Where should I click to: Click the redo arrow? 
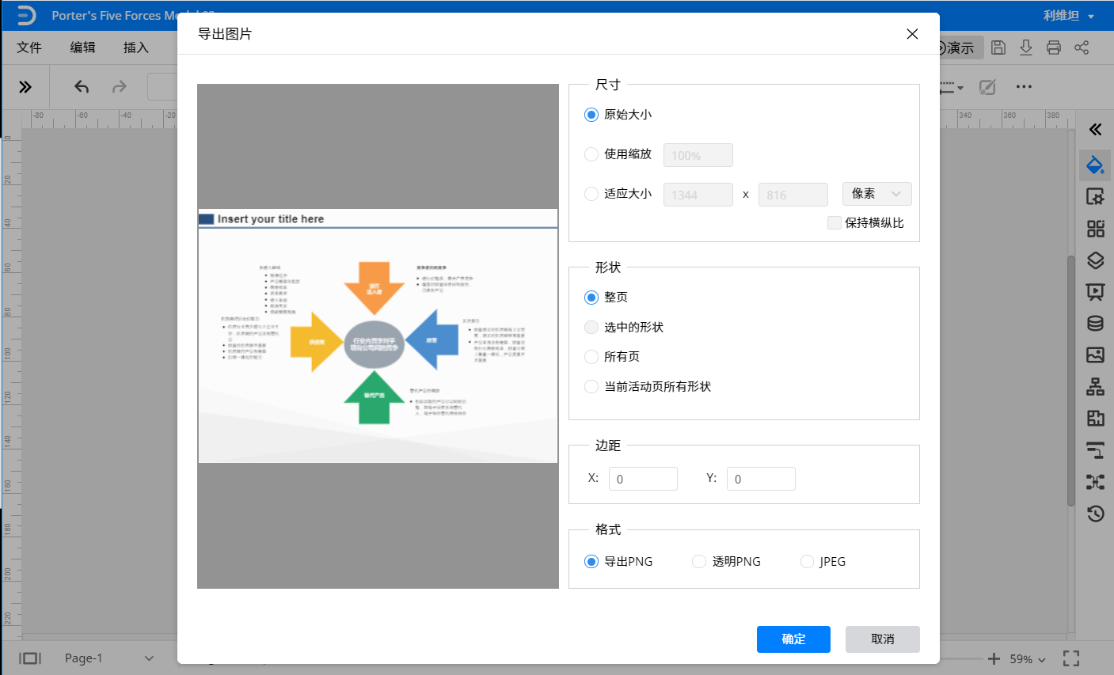120,87
